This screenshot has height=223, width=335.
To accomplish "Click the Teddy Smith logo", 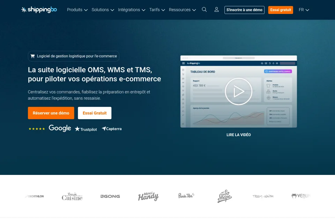I will [263, 196].
